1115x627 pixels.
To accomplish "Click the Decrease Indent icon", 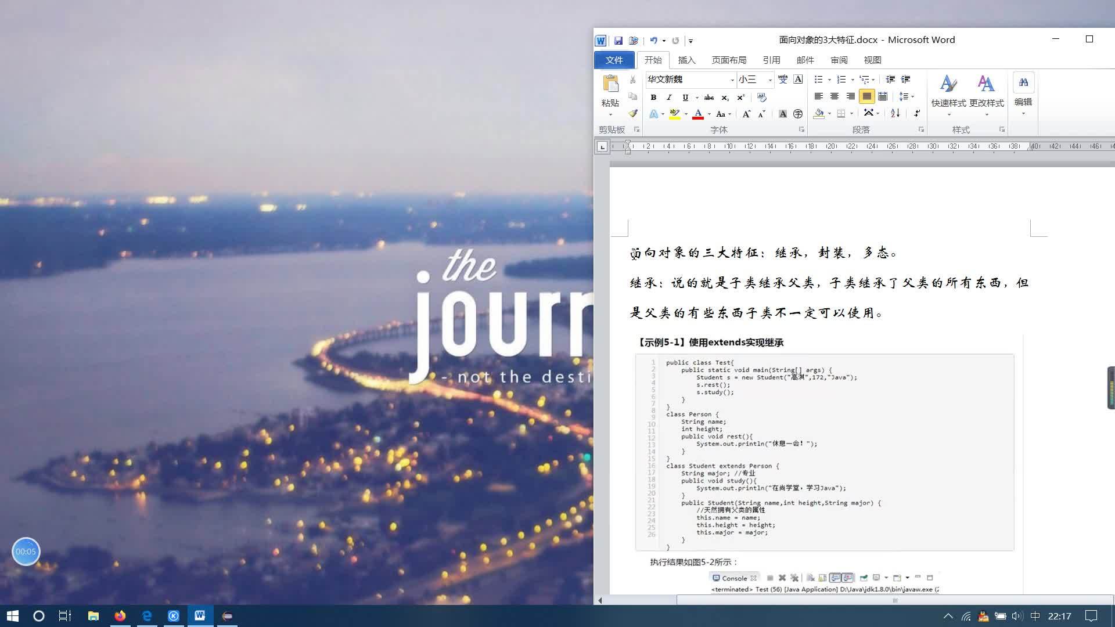I will 890,80.
